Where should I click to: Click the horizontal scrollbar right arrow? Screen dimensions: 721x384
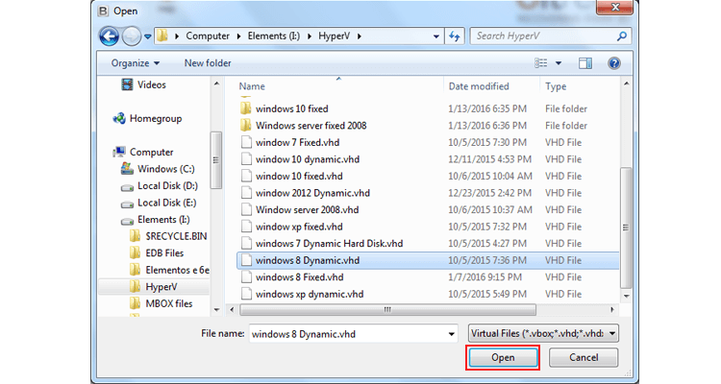pyautogui.click(x=612, y=310)
